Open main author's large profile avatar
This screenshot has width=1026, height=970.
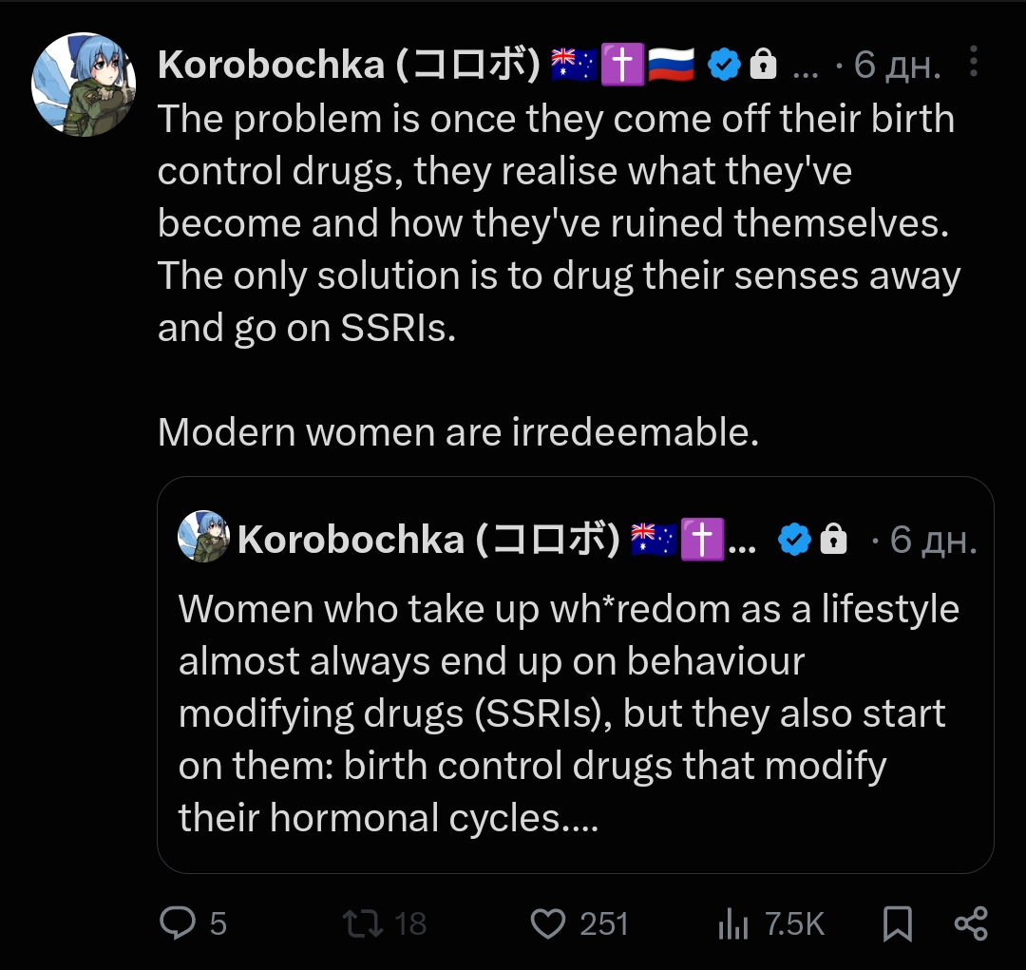click(x=84, y=85)
